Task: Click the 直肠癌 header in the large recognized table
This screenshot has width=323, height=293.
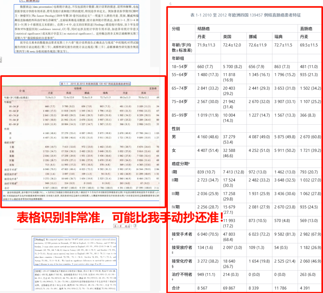Action: coord(306,29)
